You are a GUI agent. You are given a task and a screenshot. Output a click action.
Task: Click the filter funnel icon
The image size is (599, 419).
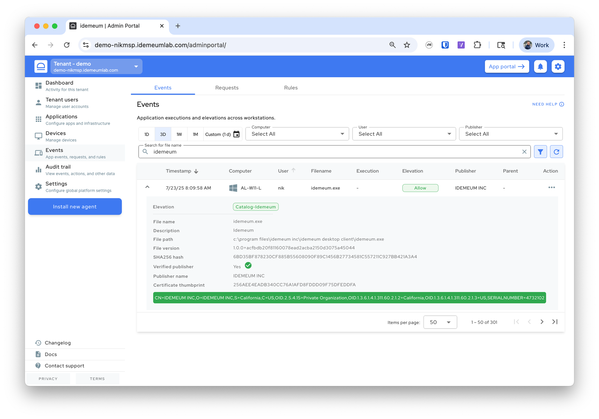click(540, 152)
